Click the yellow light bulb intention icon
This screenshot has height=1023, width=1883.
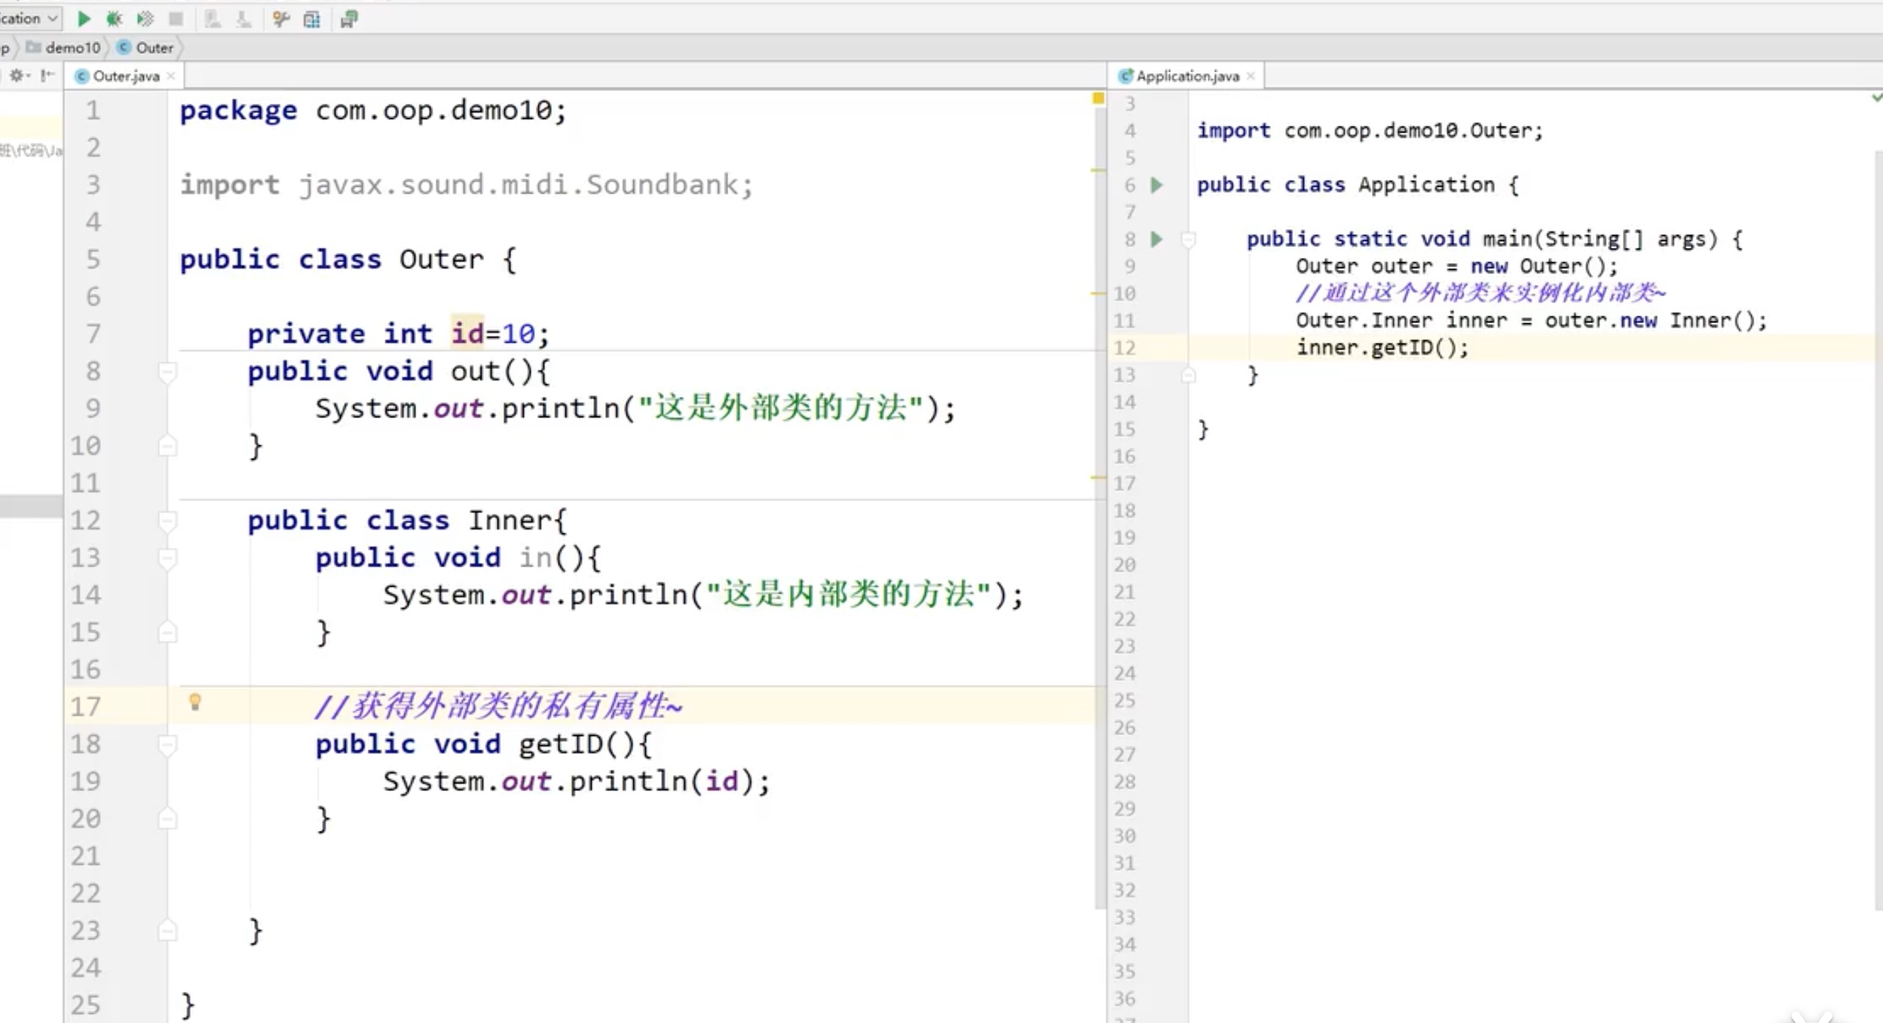[x=194, y=703]
